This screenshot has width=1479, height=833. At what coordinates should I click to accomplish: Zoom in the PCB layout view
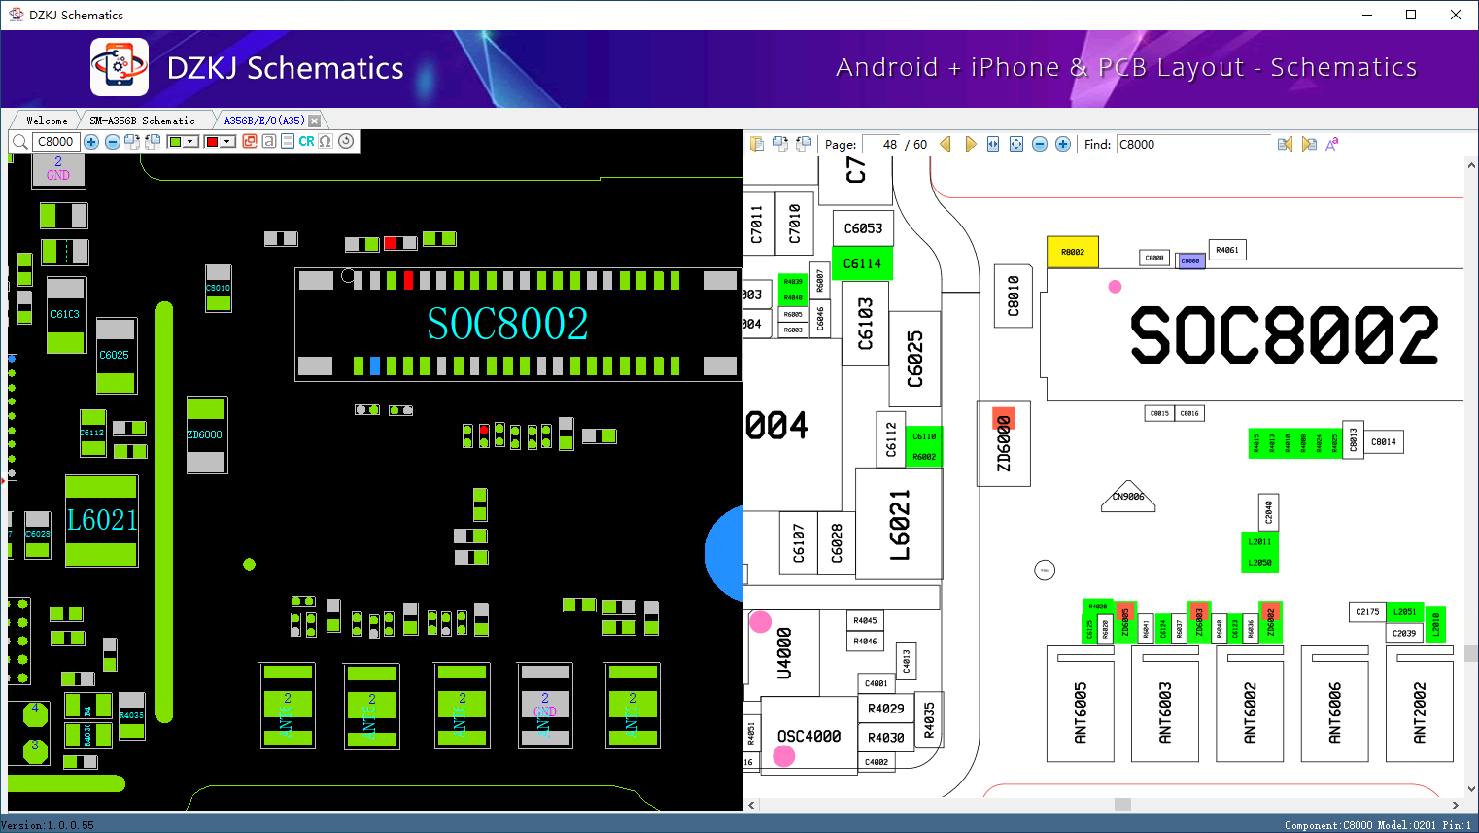click(x=91, y=142)
